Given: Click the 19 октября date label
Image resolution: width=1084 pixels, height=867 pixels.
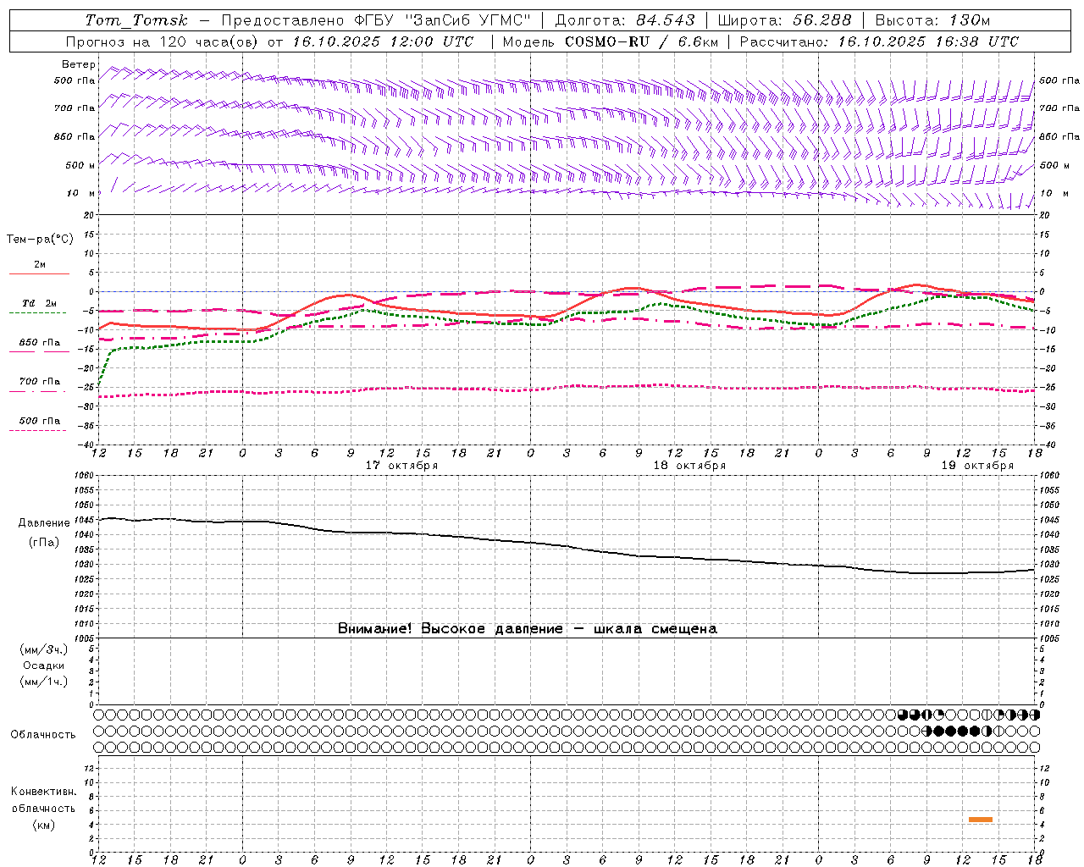Looking at the screenshot, I should coord(977,466).
